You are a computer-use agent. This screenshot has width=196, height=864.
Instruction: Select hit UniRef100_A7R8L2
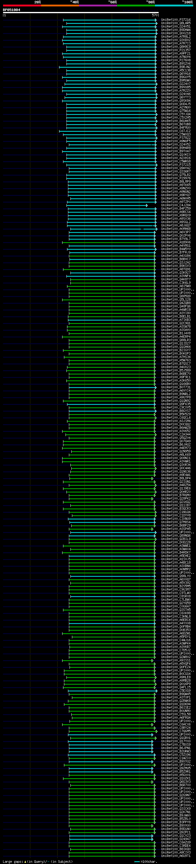176,36
